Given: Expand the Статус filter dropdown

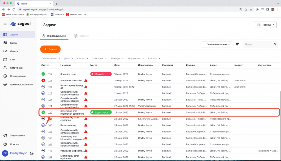Looking at the screenshot, I should click(x=83, y=58).
